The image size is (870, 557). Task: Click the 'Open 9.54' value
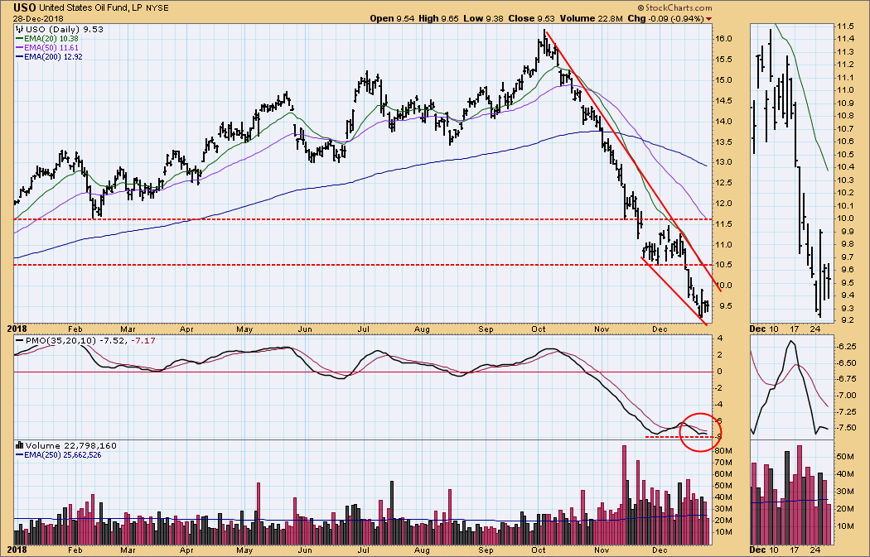[392, 18]
